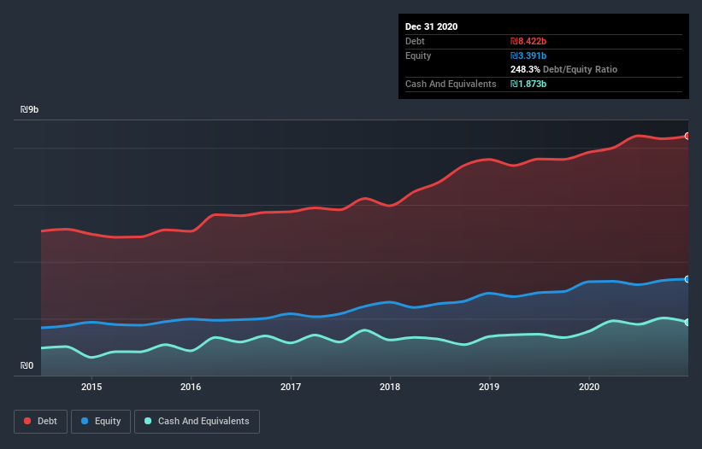The image size is (702, 449).
Task: Click the 2018 x-axis label
Action: (x=390, y=387)
